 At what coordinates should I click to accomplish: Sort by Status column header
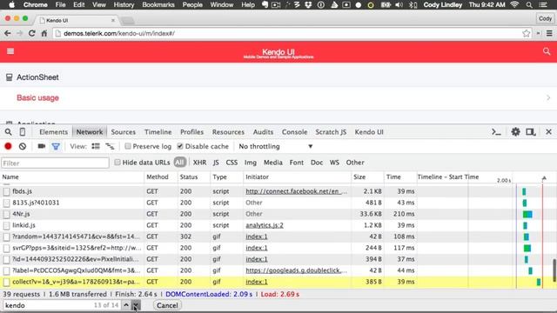click(x=193, y=177)
